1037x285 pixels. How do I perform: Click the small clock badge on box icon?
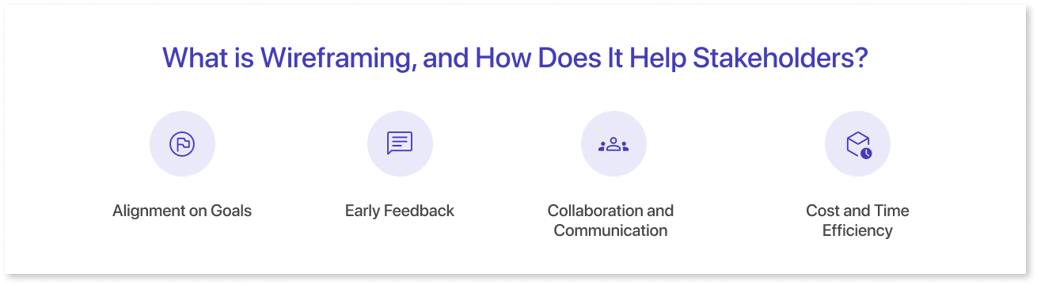tap(866, 152)
